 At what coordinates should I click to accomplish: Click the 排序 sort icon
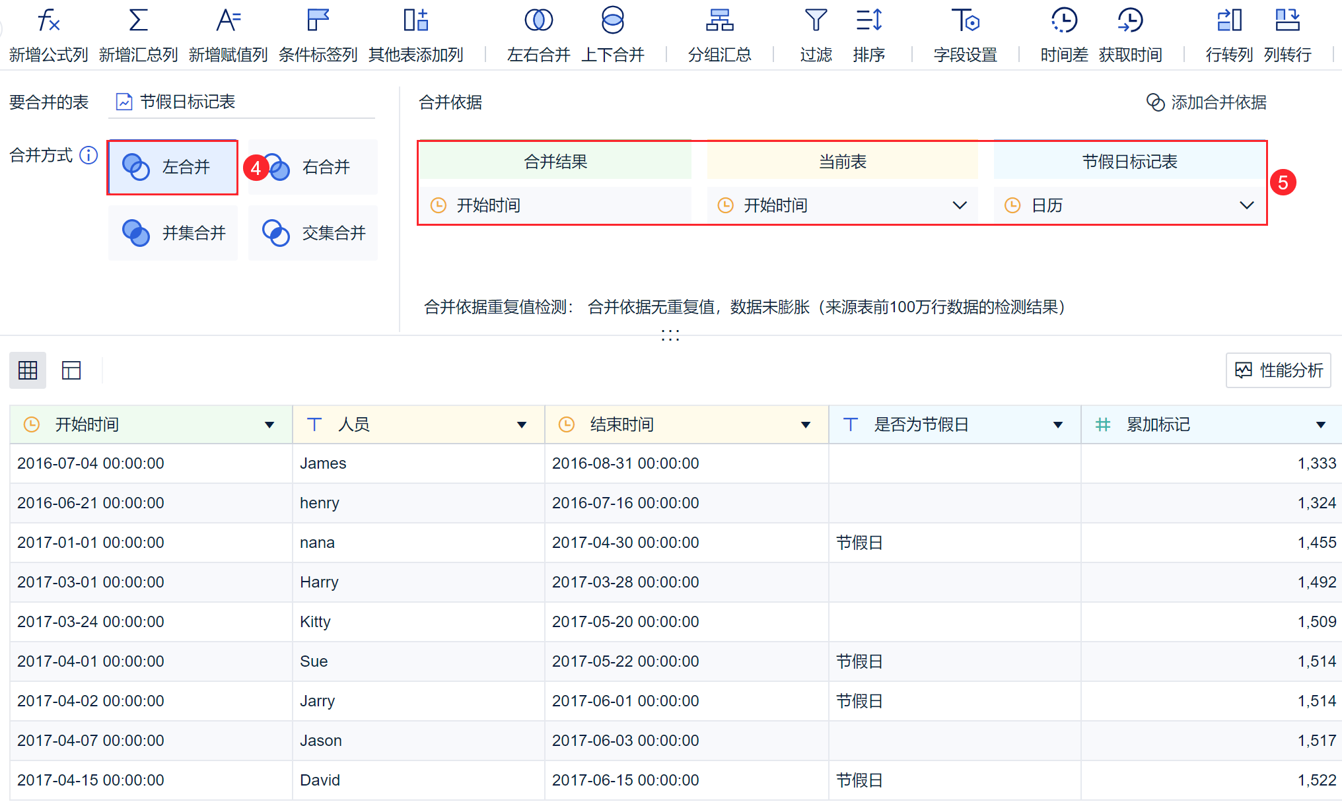tap(868, 20)
